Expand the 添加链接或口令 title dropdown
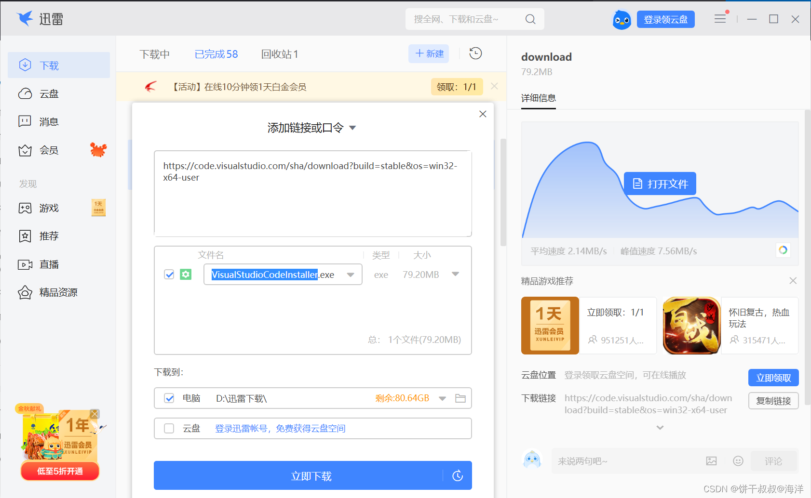This screenshot has width=811, height=498. coord(352,128)
